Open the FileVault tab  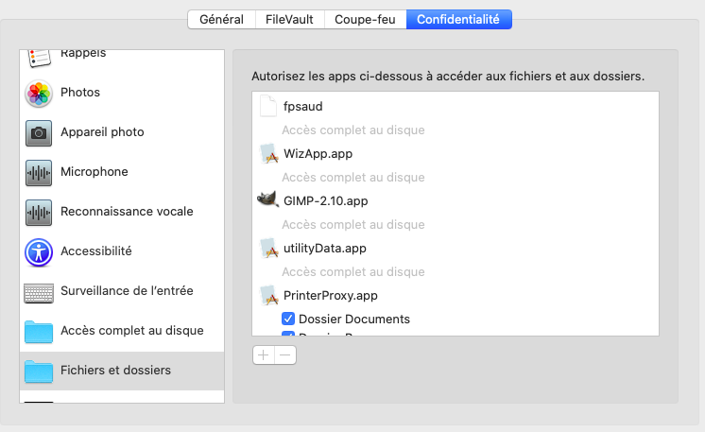click(x=289, y=19)
